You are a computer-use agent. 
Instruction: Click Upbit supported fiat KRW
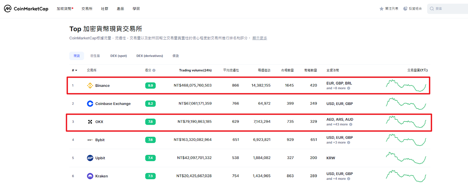pos(331,158)
